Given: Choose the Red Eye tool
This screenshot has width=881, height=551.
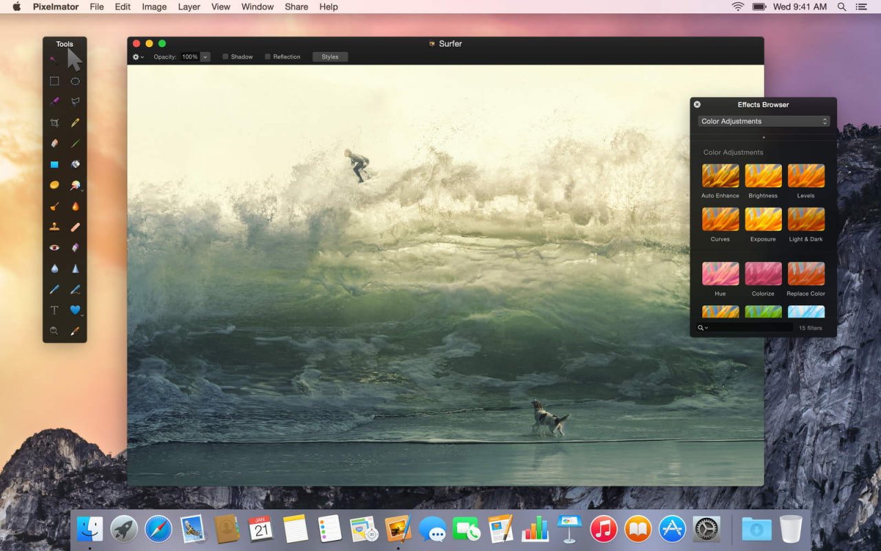Looking at the screenshot, I should [54, 247].
